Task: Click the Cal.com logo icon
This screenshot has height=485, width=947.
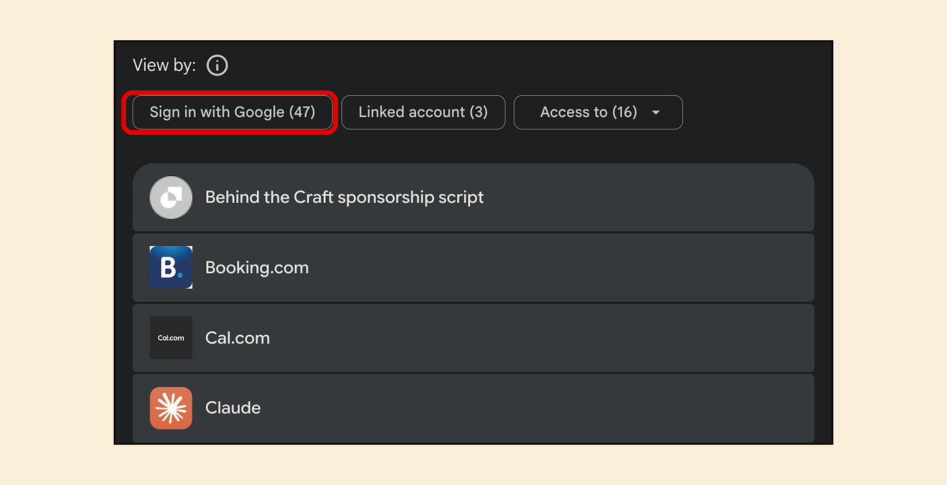Action: (171, 337)
